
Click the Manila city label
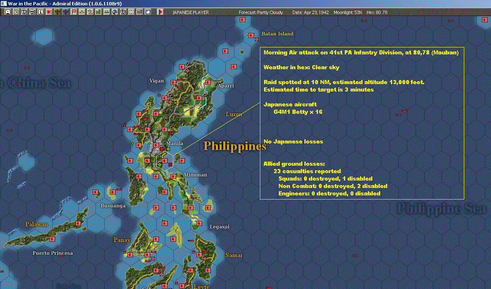pos(174,143)
